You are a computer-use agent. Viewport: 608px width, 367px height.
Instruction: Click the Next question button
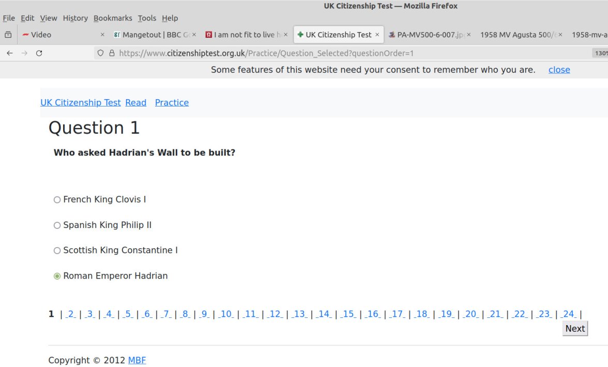575,328
